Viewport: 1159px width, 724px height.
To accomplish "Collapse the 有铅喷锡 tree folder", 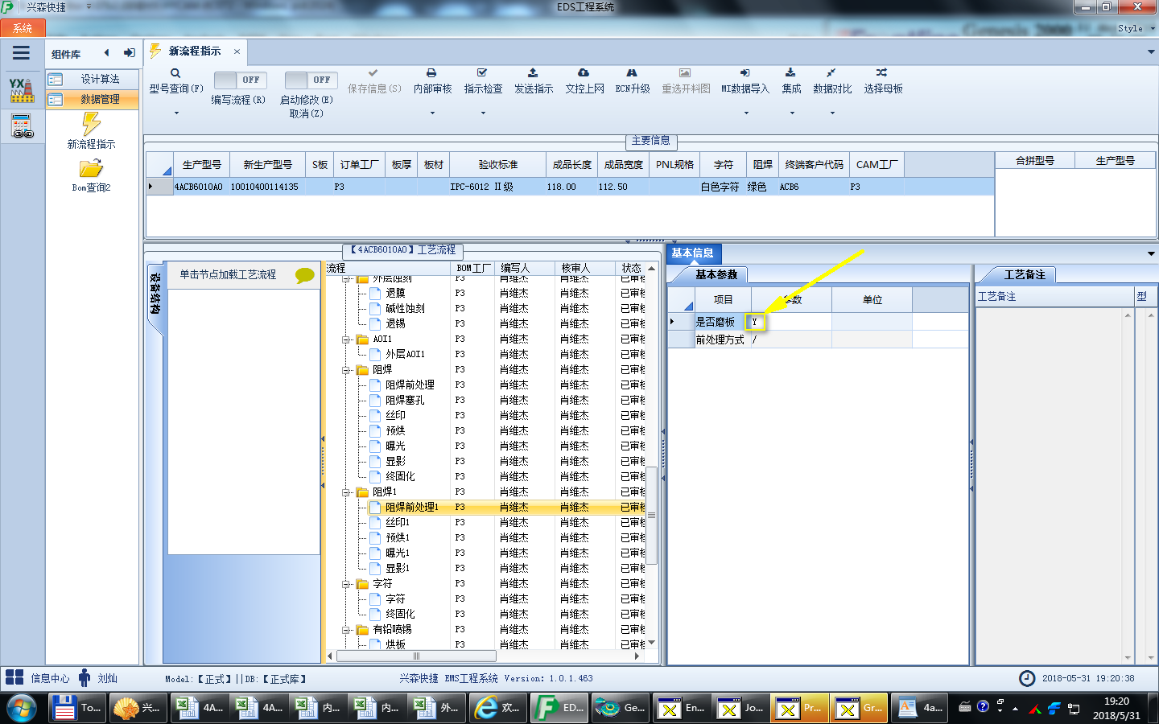I will [x=346, y=630].
